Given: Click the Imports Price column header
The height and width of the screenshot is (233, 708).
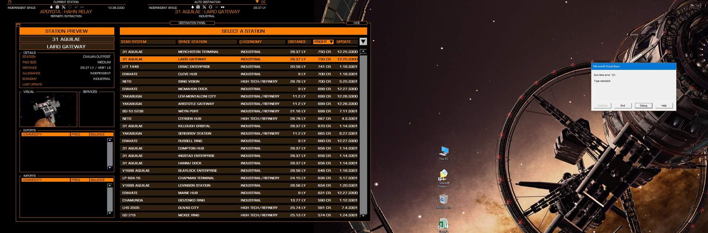Looking at the screenshot, I should 80,180.
